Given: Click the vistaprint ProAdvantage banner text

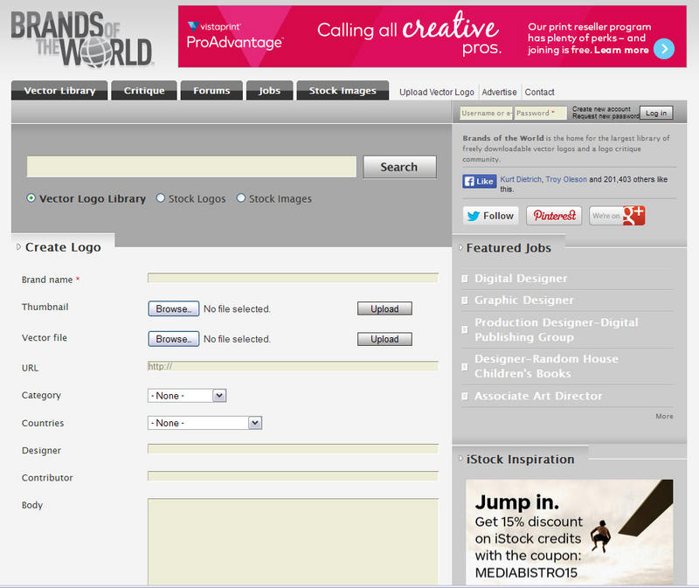Looking at the screenshot, I should pyautogui.click(x=234, y=37).
